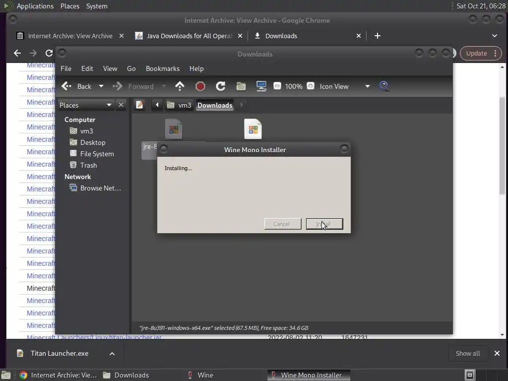The width and height of the screenshot is (508, 381).
Task: Click the Search magnifier icon
Action: tap(384, 86)
